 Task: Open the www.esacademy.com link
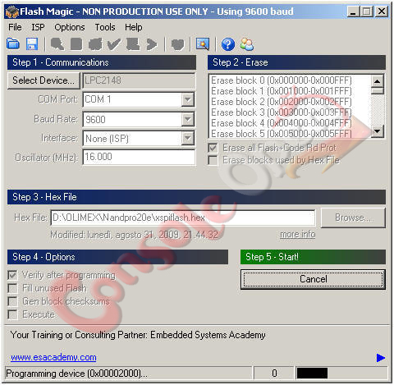pos(53,358)
